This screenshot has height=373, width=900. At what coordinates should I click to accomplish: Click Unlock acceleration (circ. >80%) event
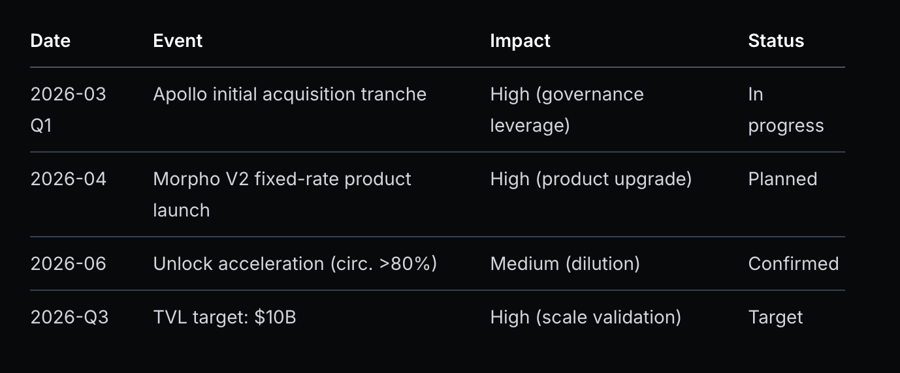[x=295, y=263]
